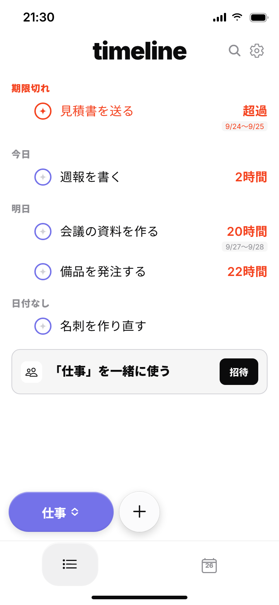Select the list view tab
The image size is (279, 605).
[x=70, y=564]
